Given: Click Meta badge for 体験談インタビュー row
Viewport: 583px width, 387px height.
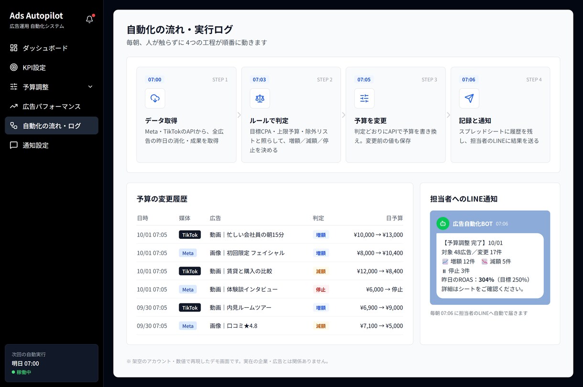Looking at the screenshot, I should [x=188, y=290].
